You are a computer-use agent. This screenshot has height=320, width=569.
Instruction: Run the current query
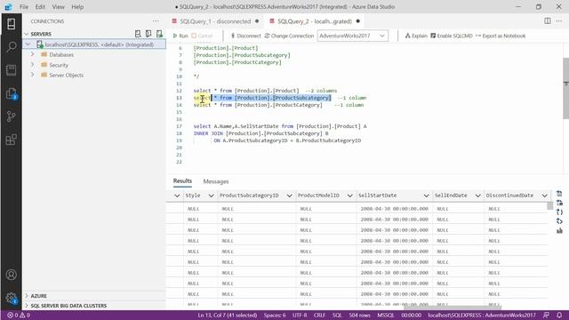(180, 36)
